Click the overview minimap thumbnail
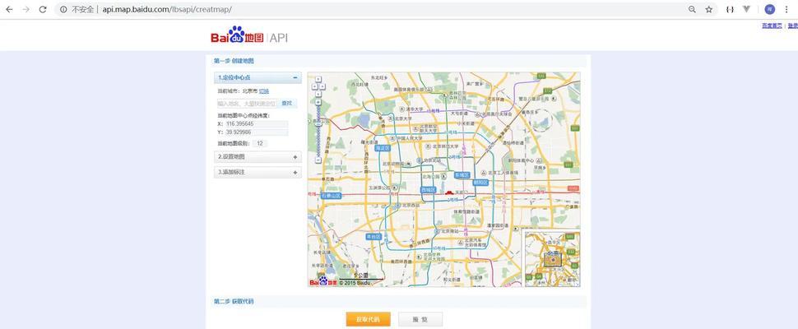This screenshot has width=798, height=329. click(x=552, y=259)
